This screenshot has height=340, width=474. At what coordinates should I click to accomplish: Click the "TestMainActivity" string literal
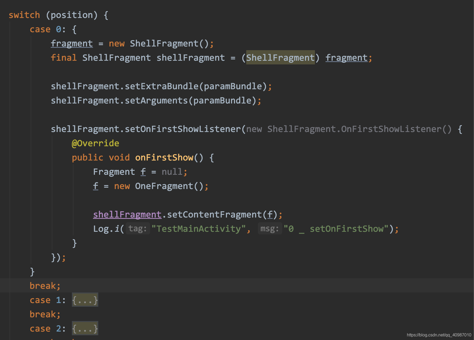(198, 229)
